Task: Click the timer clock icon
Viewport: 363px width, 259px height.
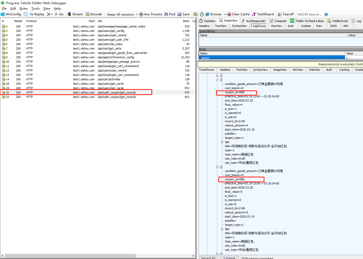Action: [x=202, y=14]
